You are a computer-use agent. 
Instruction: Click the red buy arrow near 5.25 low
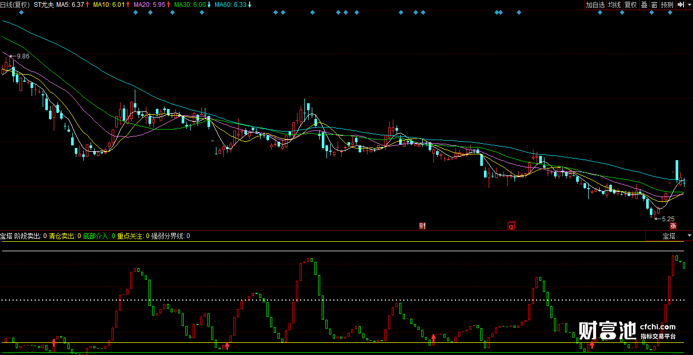[x=592, y=345]
